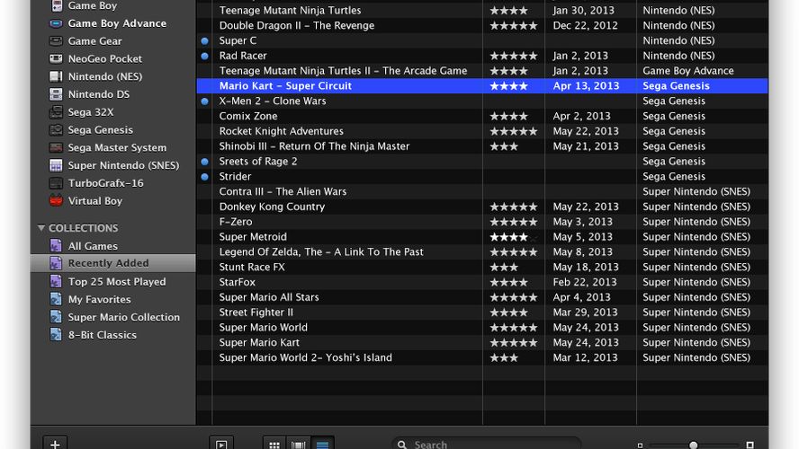Viewport: 799px width, 449px height.
Task: Select the Sega Master System icon
Action: click(x=56, y=147)
